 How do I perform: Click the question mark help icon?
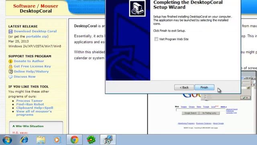(10, 72)
